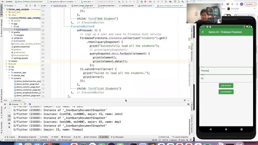Viewport: 258px width, 145px height.
Task: Click the red Stop app icon in the toolbar
Action: 145,2
